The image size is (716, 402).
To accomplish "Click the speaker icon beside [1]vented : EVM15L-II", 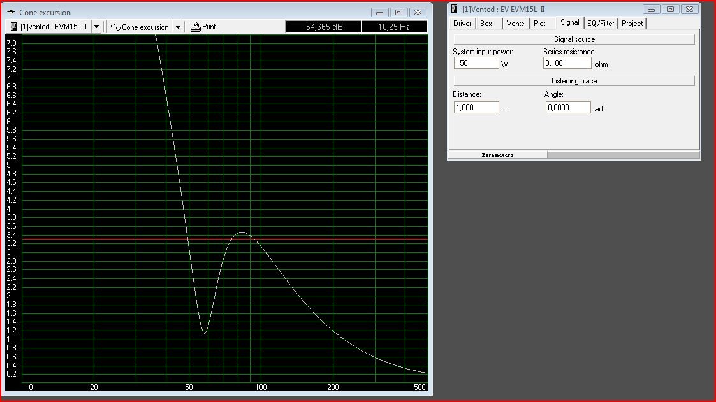I will [13, 27].
